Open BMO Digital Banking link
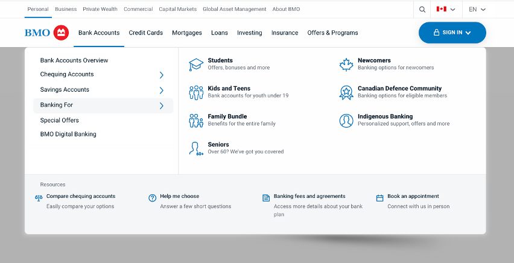 coord(68,134)
